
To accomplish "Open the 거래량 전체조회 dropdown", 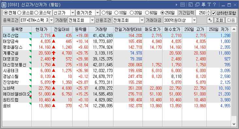I will point(92,20).
